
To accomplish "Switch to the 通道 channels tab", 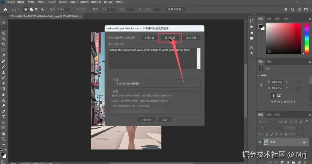I will 269,115.
